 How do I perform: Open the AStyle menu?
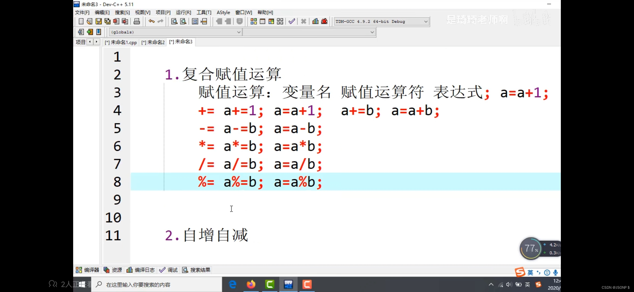(223, 12)
